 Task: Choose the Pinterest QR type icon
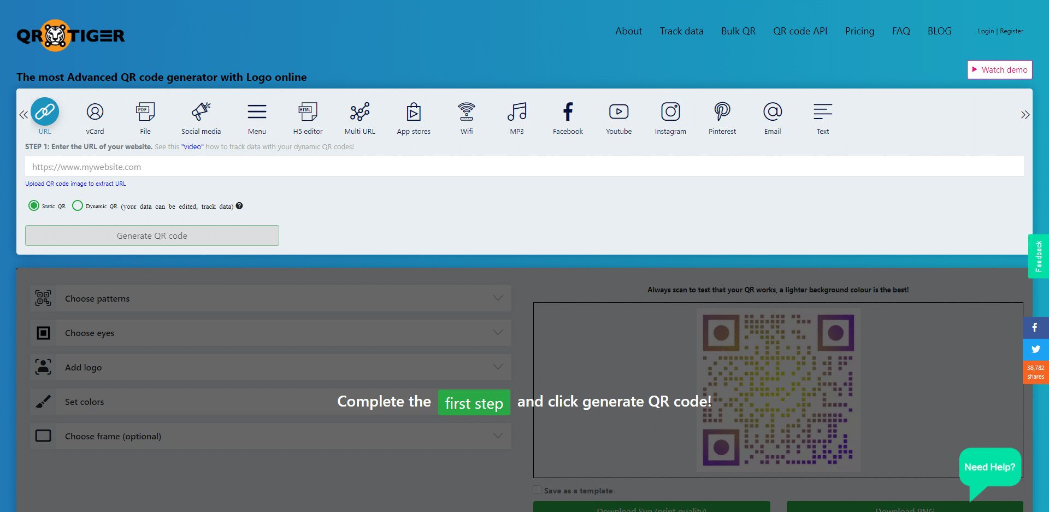click(x=722, y=111)
